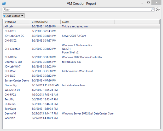The width and height of the screenshot is (163, 131).
Task: Click into the Filter text field
Action: pyautogui.click(x=77, y=10)
